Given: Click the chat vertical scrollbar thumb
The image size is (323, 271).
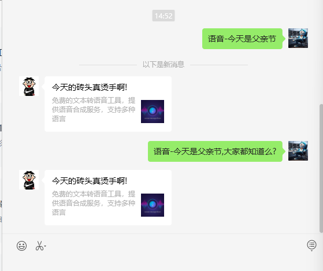Looking at the screenshot, I should tap(321, 169).
